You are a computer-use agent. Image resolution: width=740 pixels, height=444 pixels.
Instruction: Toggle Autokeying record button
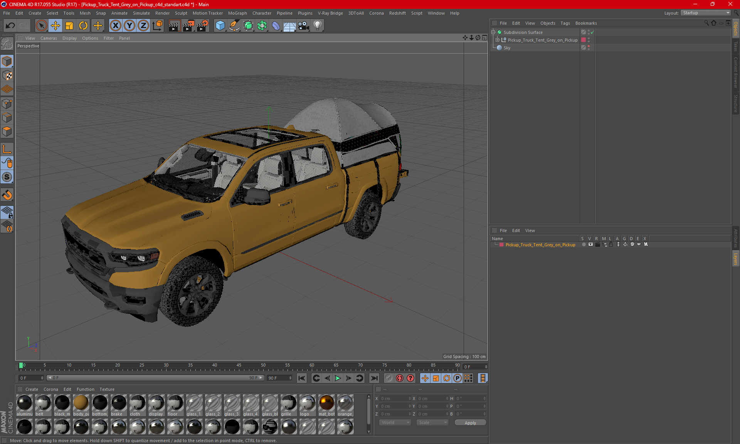400,378
